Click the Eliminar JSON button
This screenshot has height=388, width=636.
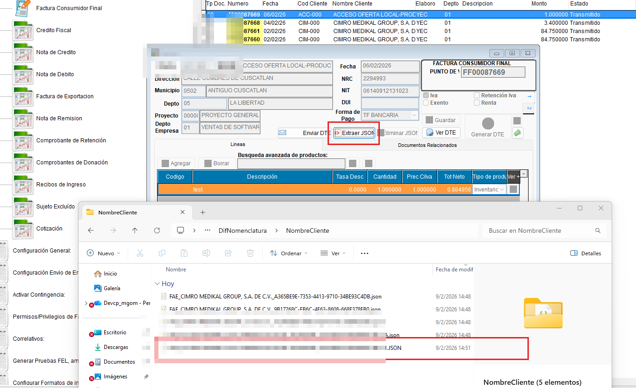point(399,133)
